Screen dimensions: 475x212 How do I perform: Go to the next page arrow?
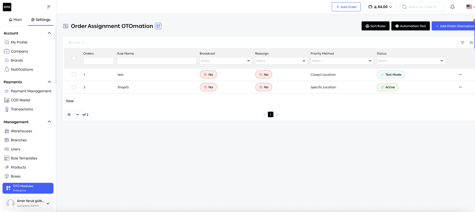point(277,115)
